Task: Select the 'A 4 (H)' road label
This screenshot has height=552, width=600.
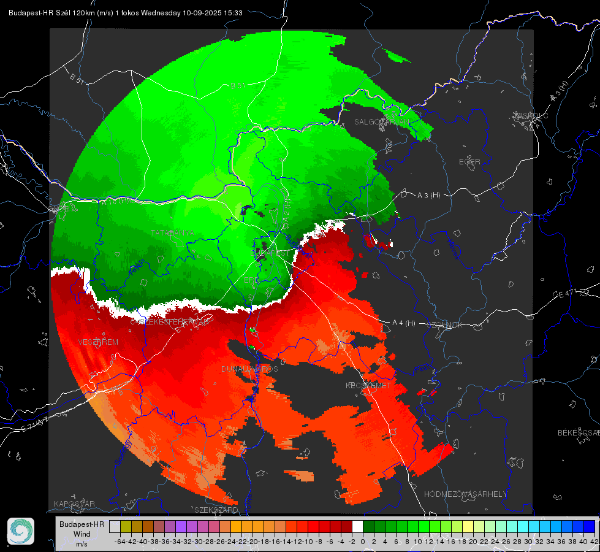Action: click(x=404, y=323)
